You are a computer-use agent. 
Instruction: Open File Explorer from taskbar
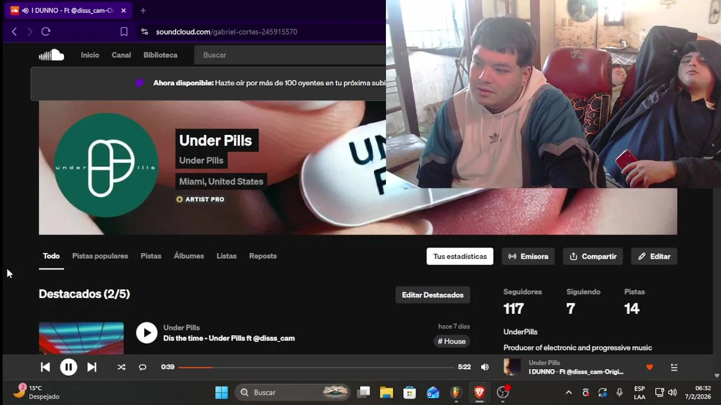386,393
